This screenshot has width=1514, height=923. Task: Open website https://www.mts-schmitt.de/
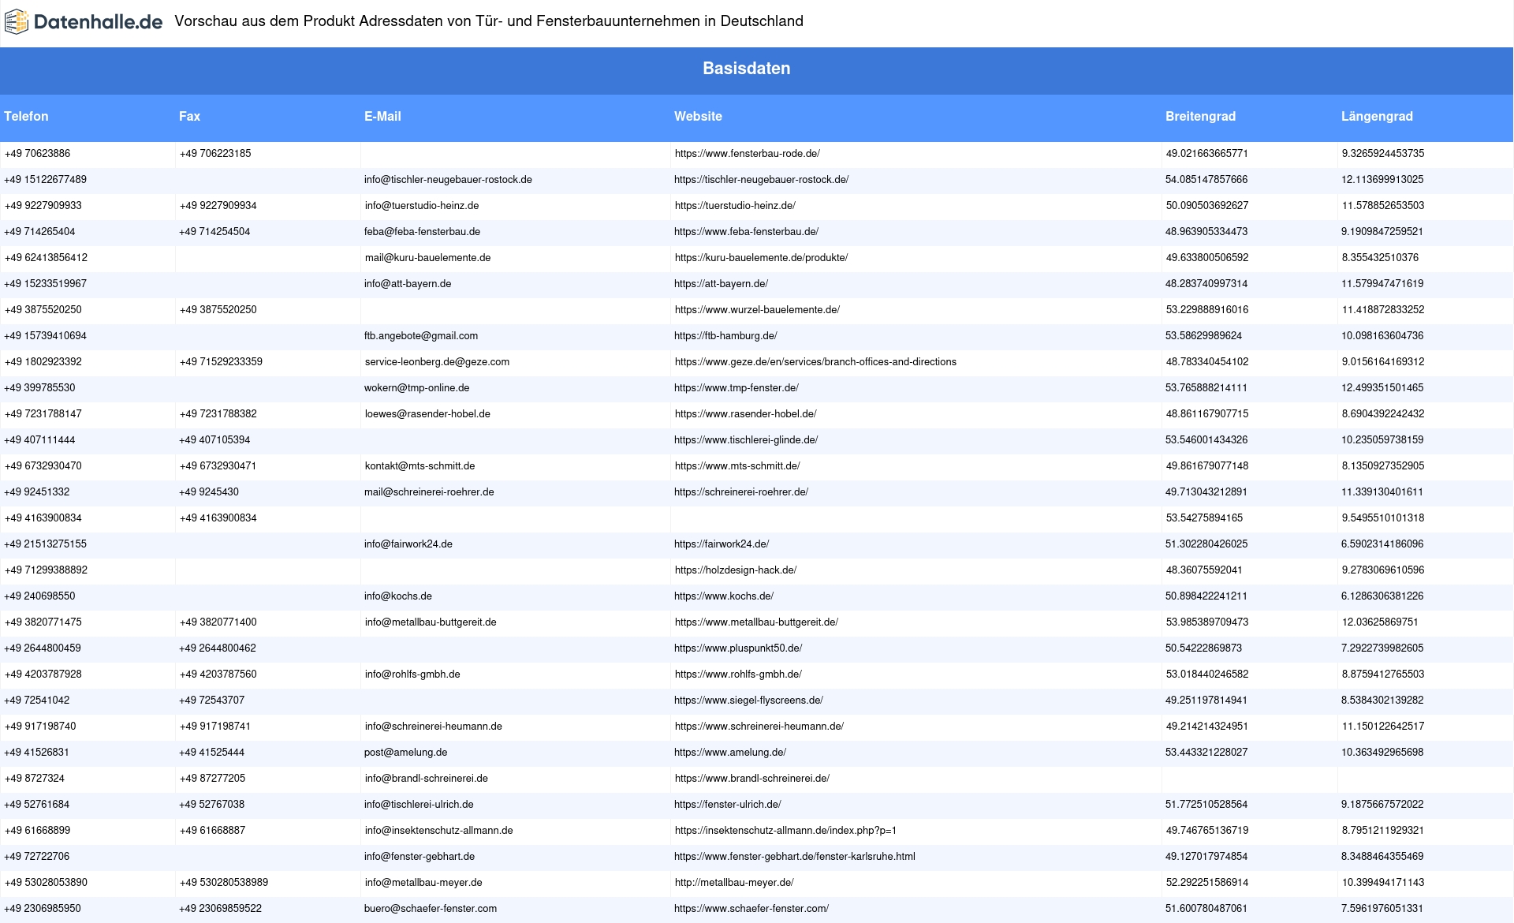point(737,466)
